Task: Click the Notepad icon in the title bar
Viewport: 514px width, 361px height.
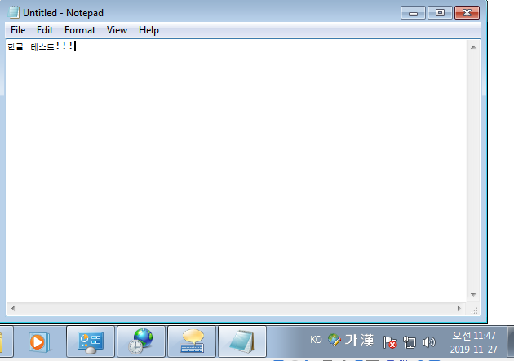Action: (x=13, y=13)
